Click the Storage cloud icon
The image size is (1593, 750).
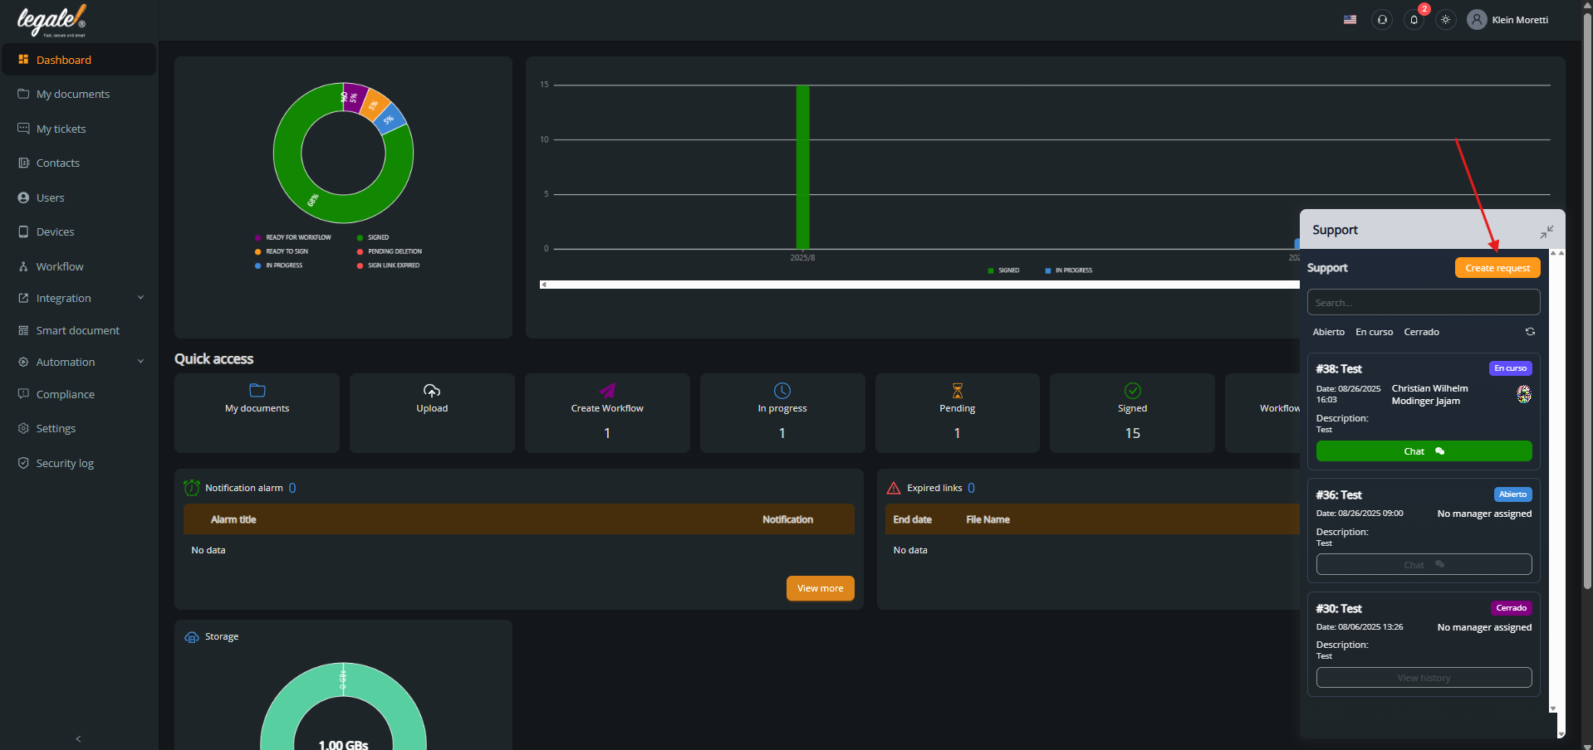(192, 637)
